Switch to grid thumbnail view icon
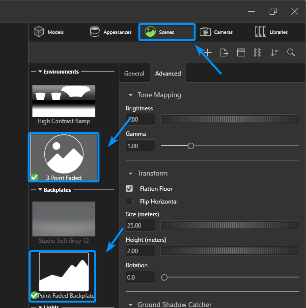Image resolution: width=306 pixels, height=308 pixels. (257, 52)
